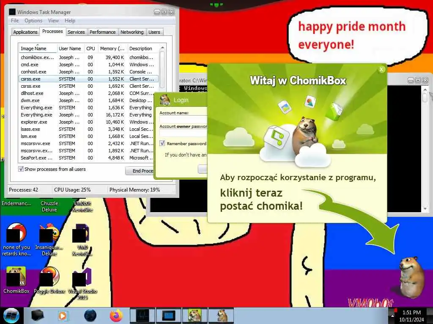
Task: Switch to the Users tab
Action: pyautogui.click(x=154, y=32)
